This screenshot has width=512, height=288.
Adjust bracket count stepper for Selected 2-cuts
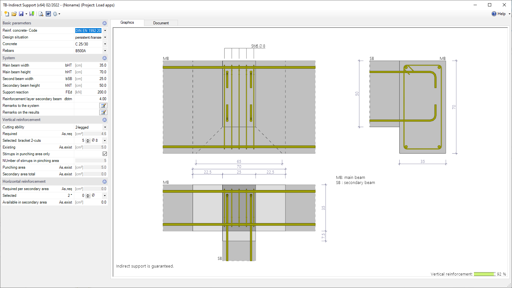click(x=88, y=140)
